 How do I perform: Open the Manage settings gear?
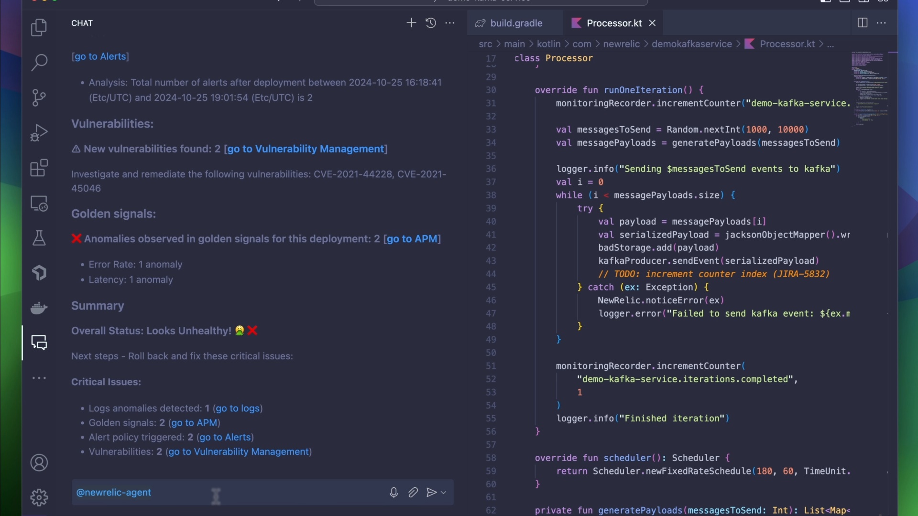click(39, 497)
